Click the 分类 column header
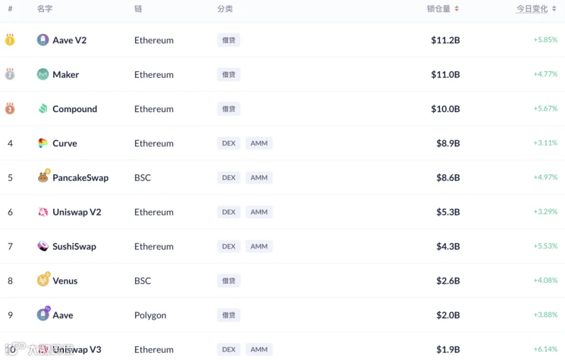 225,9
